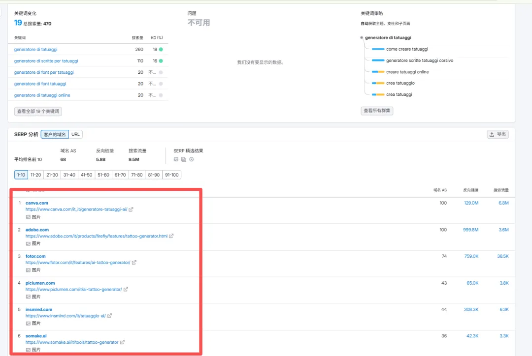
Task: Select the 81-90 ranking range tab
Action: coord(154,175)
